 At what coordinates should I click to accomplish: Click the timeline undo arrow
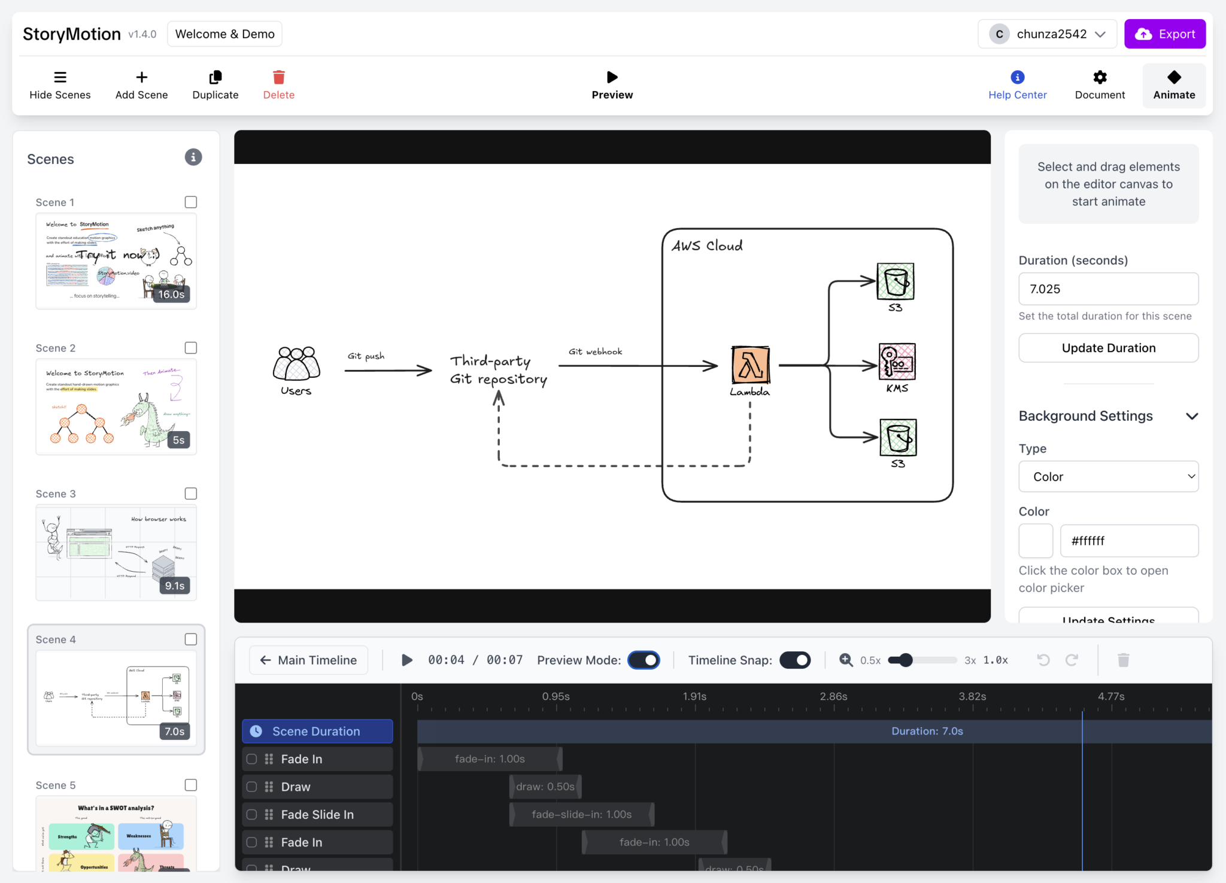(x=1043, y=660)
